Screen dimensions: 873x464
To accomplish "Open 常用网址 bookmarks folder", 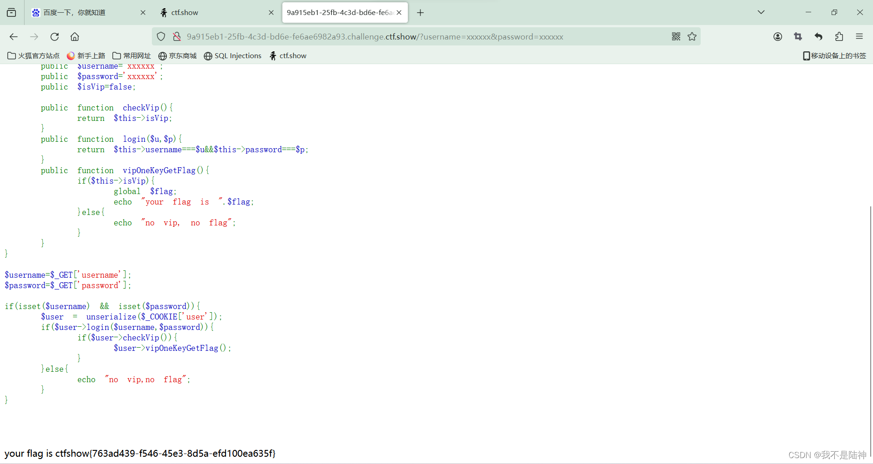I will (131, 55).
